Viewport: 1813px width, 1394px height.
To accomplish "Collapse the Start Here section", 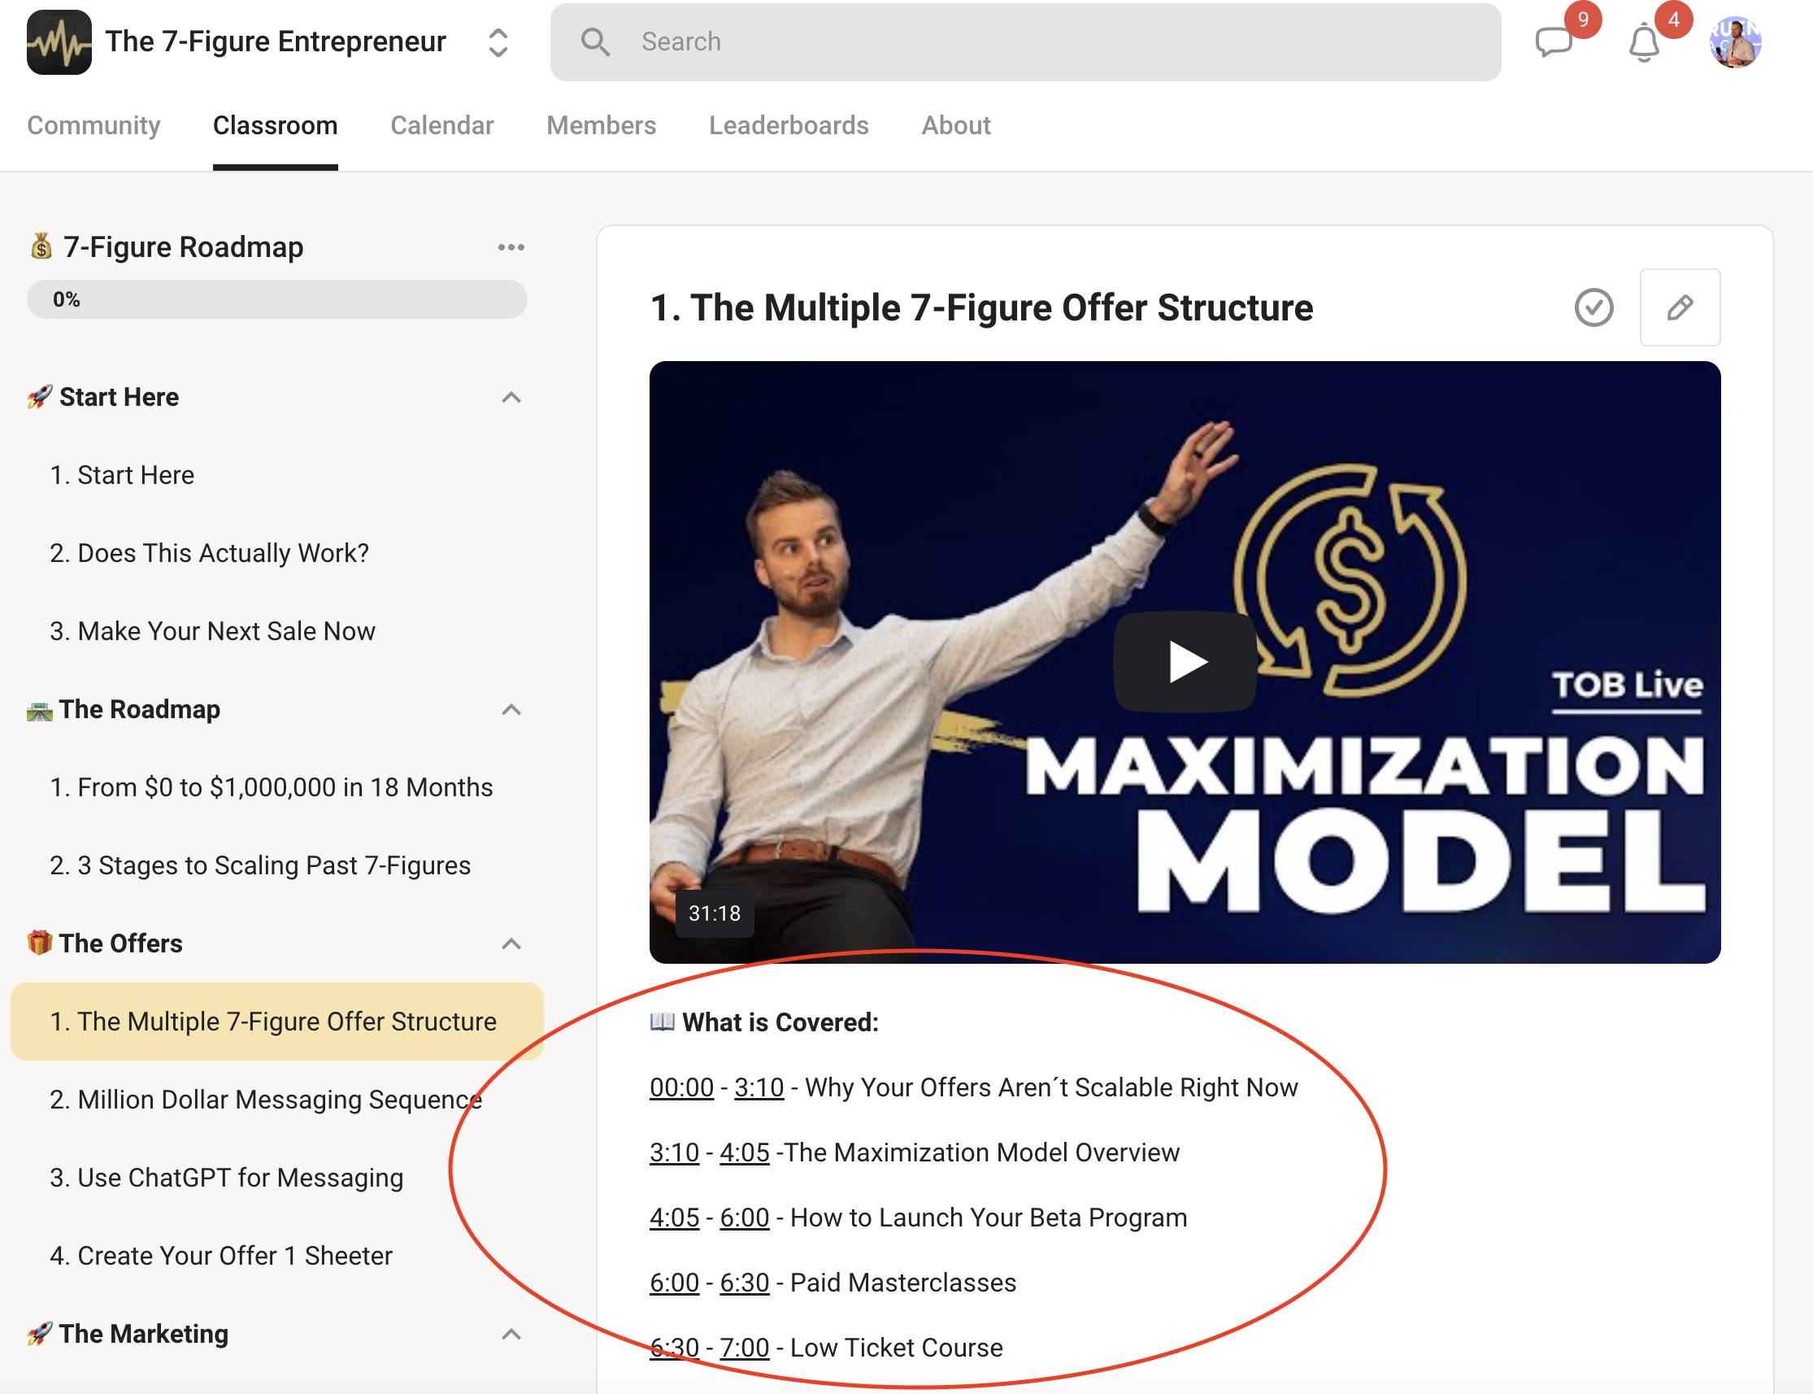I will coord(511,398).
